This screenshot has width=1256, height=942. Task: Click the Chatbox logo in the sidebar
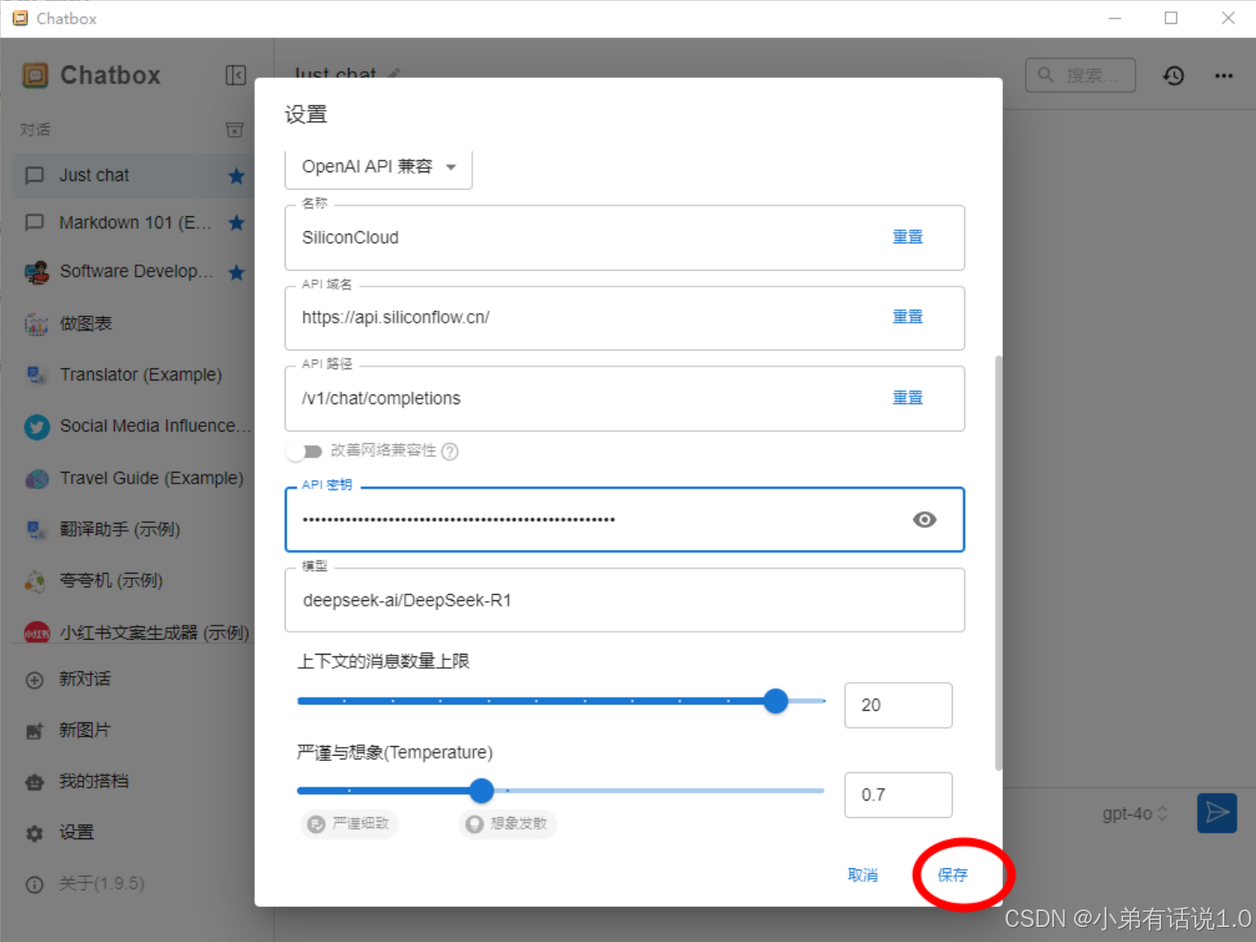[35, 76]
